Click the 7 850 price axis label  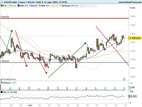[132, 34]
